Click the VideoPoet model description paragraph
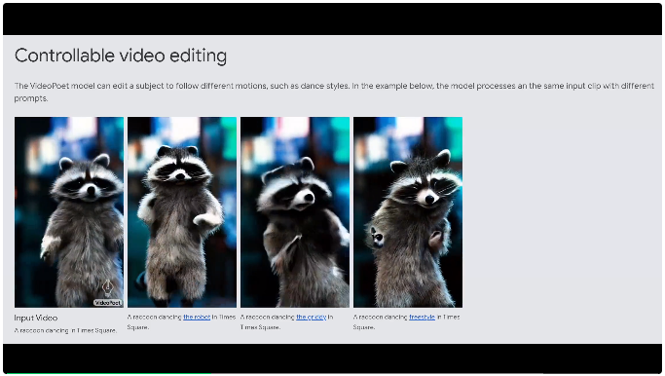The image size is (665, 376). click(334, 92)
